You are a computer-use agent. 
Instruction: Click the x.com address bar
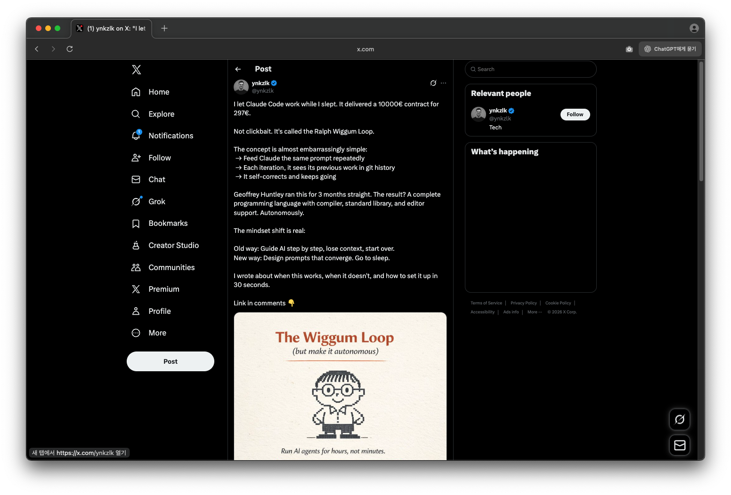[x=365, y=49]
